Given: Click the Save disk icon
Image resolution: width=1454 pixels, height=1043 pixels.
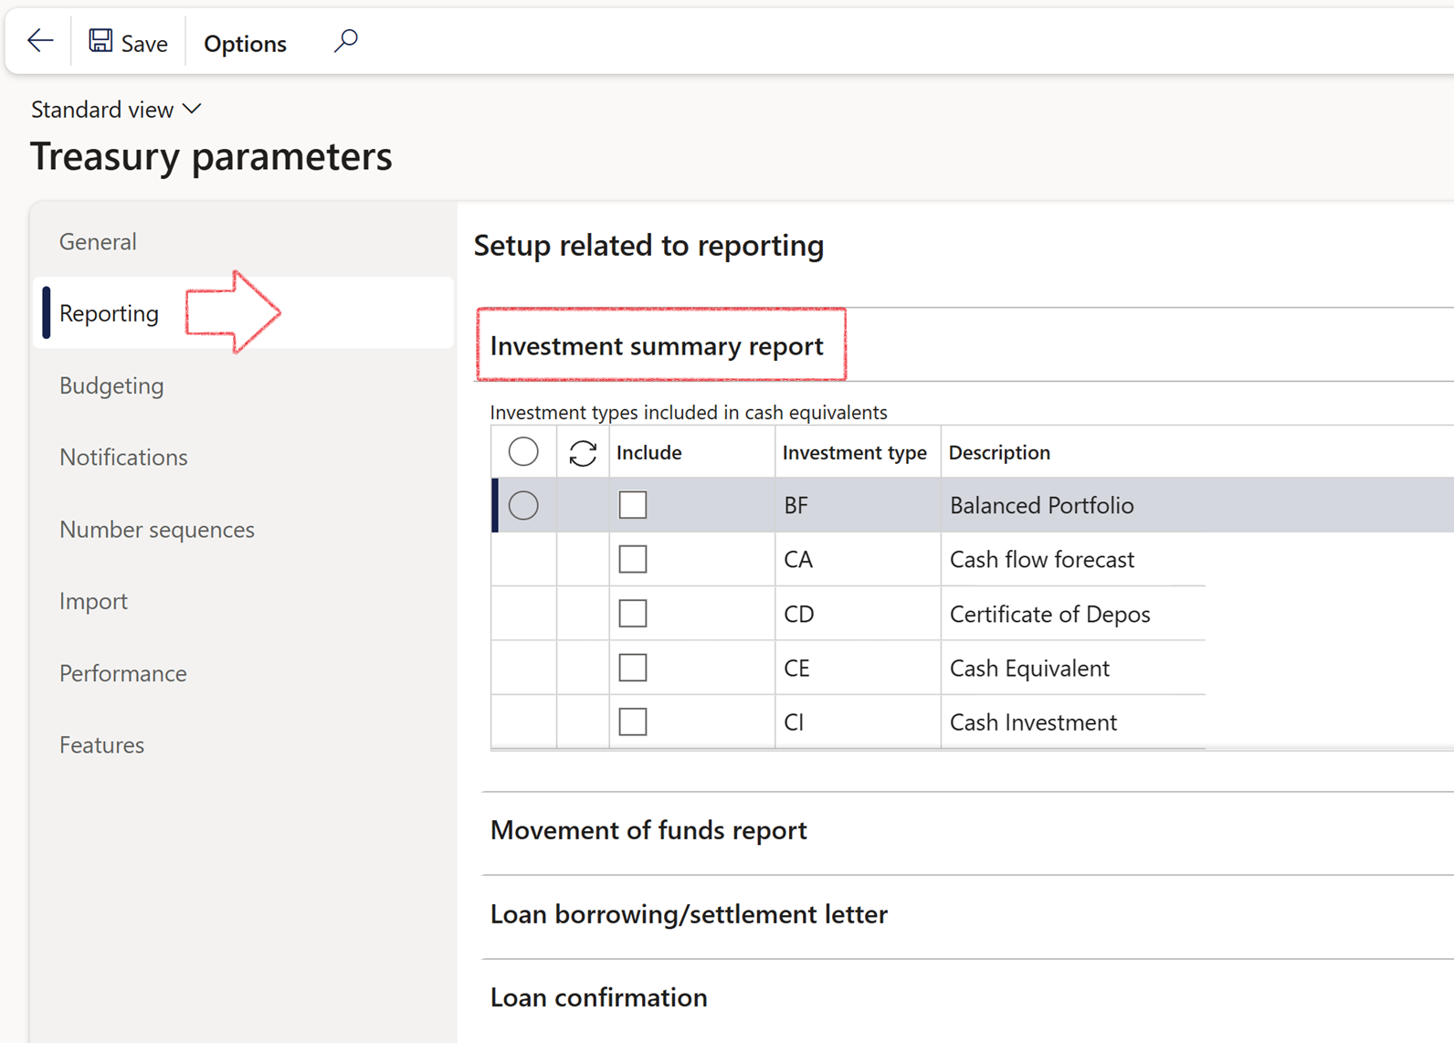Looking at the screenshot, I should pos(100,41).
